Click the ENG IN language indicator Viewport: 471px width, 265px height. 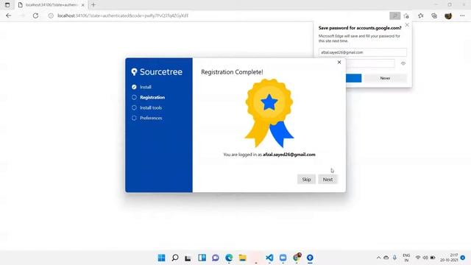[x=406, y=258]
